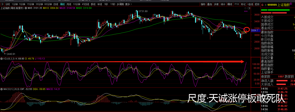Open the 指标 indicators button
The height and width of the screenshot is (112, 295).
[203, 4]
